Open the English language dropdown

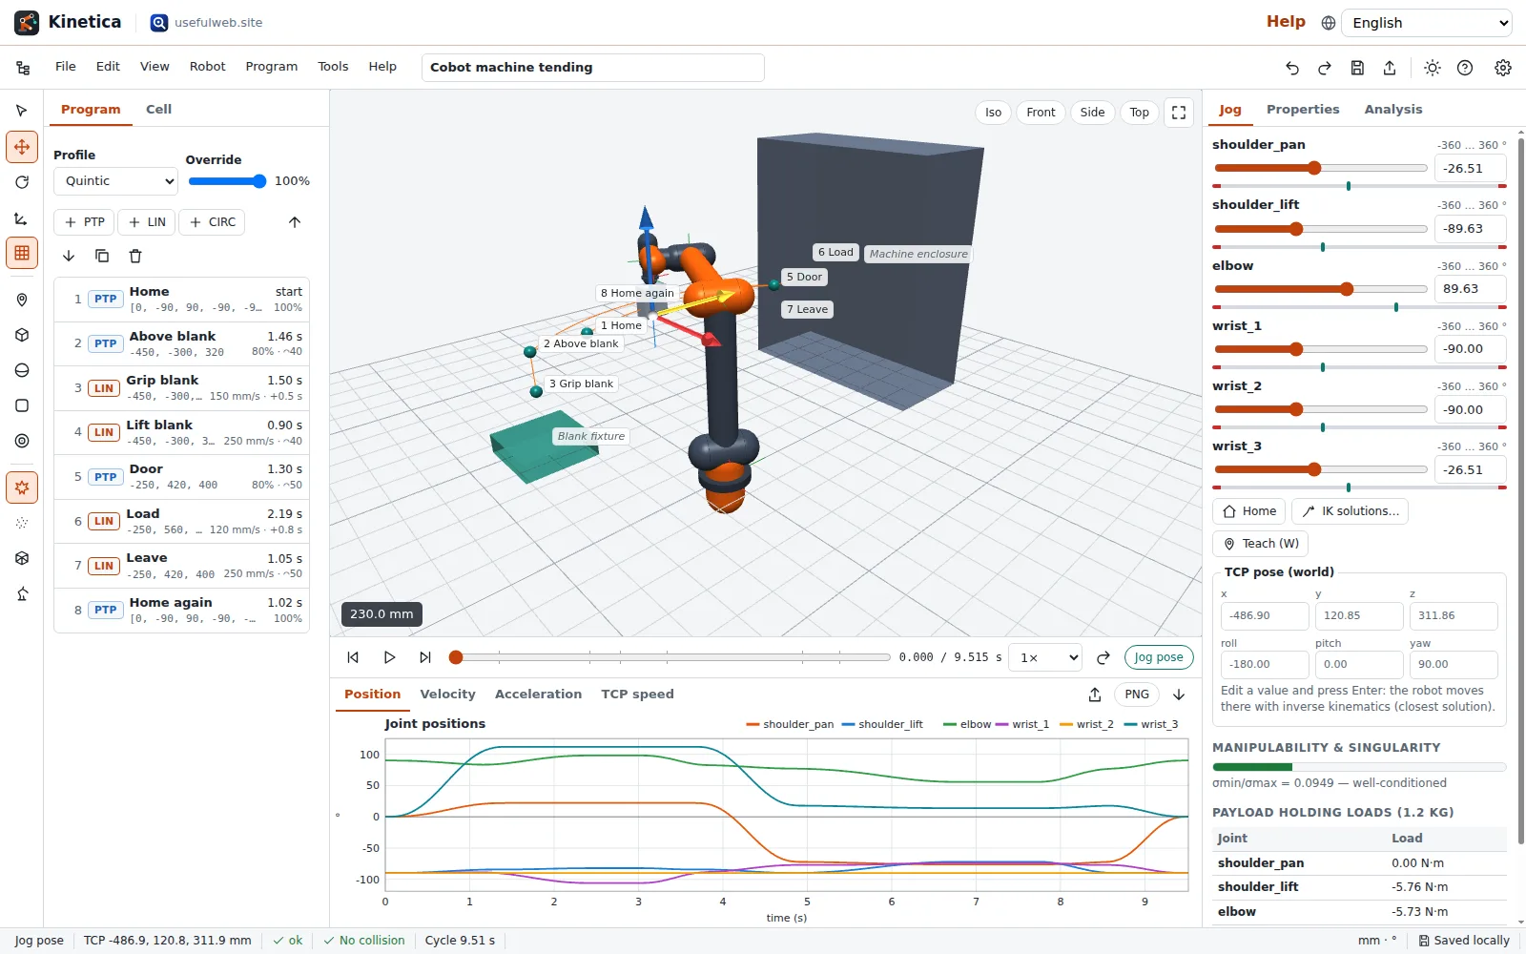[x=1427, y=23]
